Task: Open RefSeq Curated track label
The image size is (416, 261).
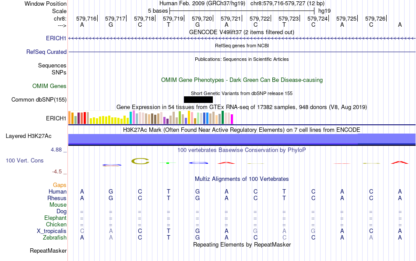Action: (x=46, y=52)
